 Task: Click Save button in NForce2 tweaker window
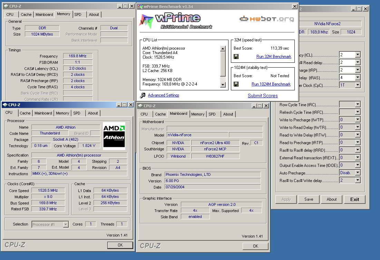click(309, 199)
